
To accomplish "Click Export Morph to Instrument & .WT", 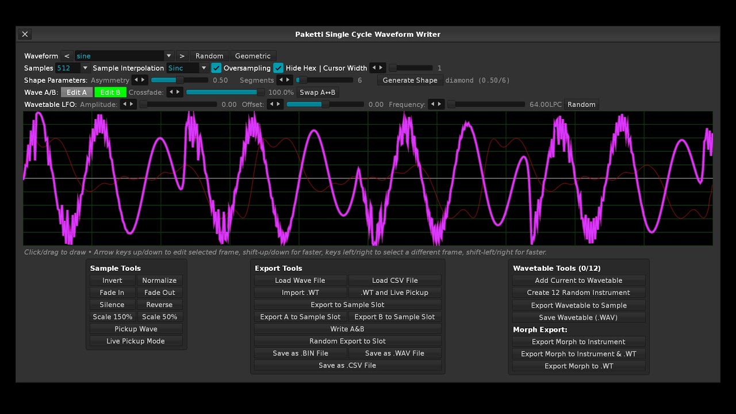I will click(578, 354).
